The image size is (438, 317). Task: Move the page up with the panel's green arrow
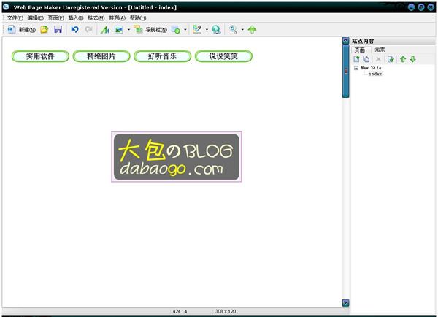(x=403, y=59)
